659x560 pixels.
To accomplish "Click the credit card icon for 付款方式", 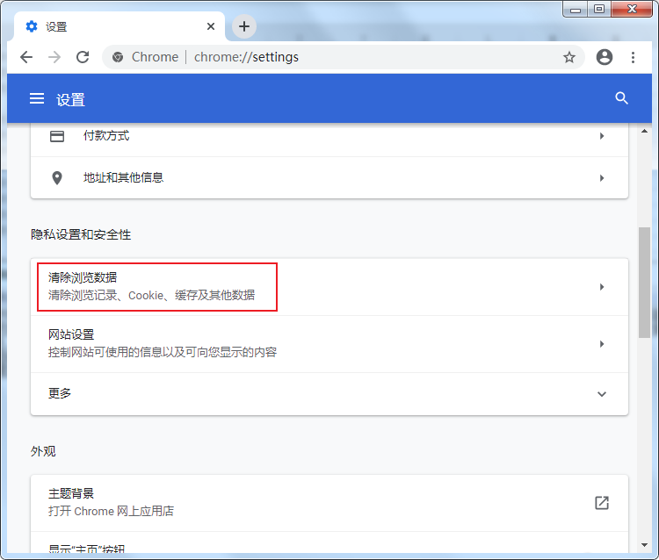I will (x=57, y=136).
